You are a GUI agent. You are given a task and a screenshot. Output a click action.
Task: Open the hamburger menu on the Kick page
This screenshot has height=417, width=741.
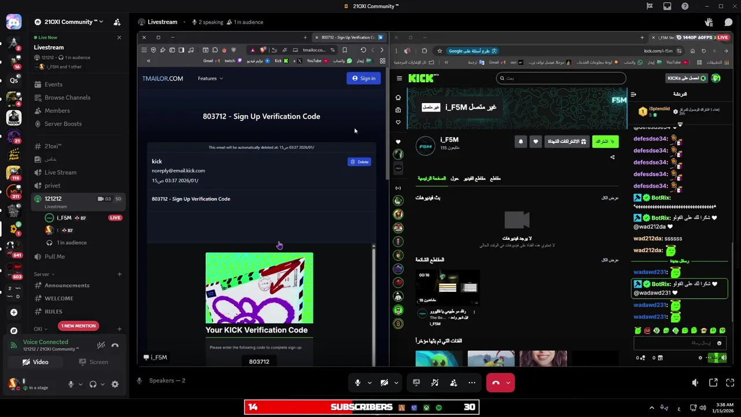coord(399,78)
